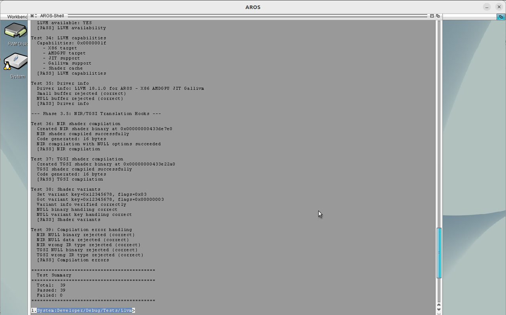The width and height of the screenshot is (506, 315).
Task: Click '[PASS] LLVM availability' line
Action: [72, 28]
